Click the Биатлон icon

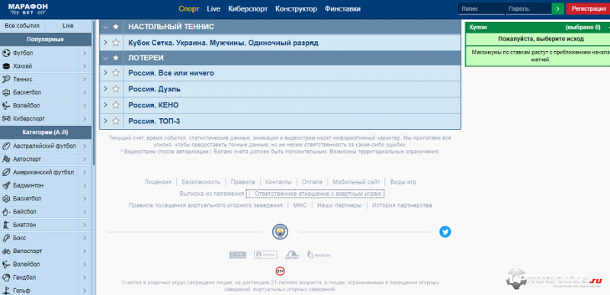click(6, 225)
